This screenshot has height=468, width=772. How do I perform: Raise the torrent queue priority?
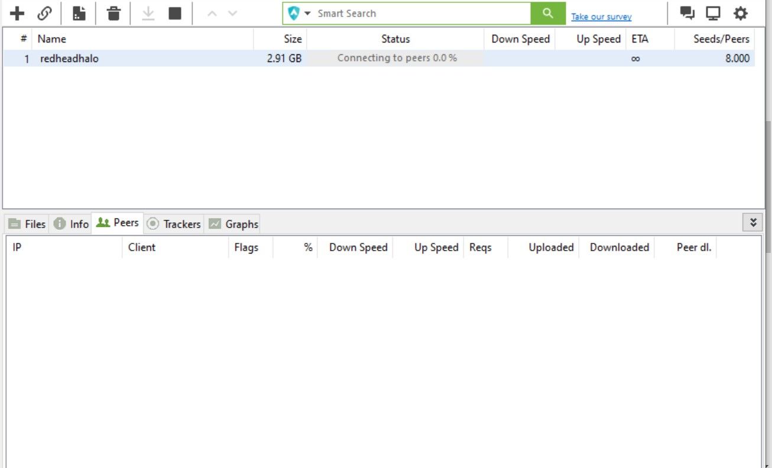[x=213, y=12]
